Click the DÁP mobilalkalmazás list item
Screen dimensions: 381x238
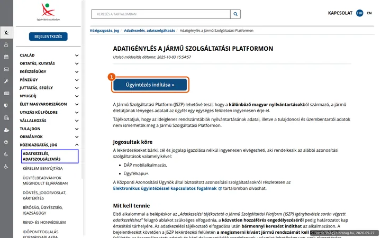[146, 165]
